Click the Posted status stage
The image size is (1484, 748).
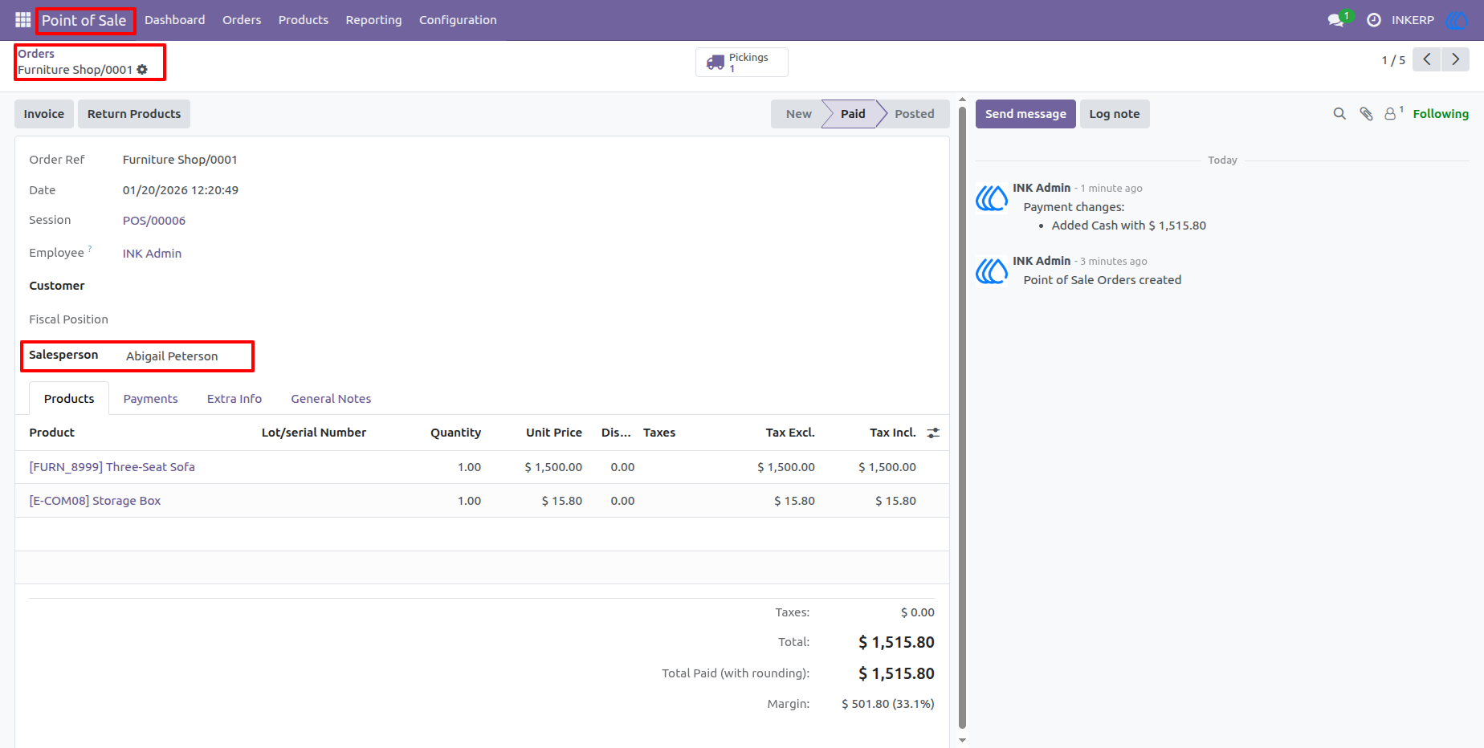coord(915,114)
